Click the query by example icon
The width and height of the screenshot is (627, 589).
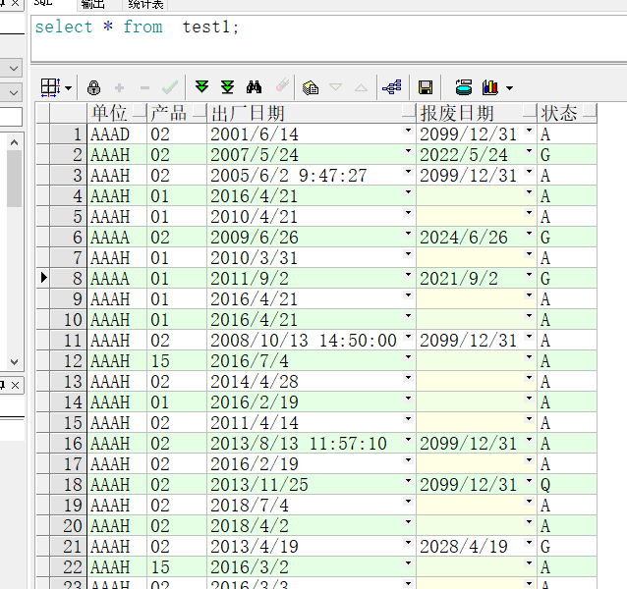(x=311, y=87)
